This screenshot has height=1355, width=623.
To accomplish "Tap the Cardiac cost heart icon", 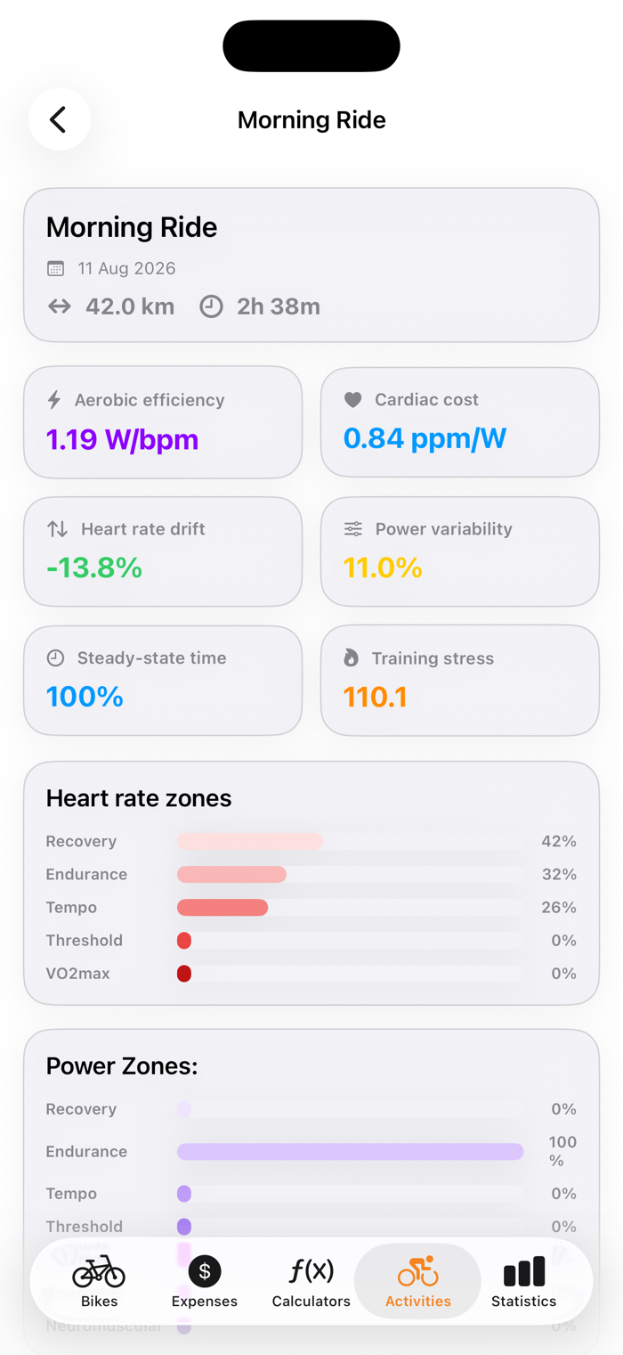I will 353,400.
